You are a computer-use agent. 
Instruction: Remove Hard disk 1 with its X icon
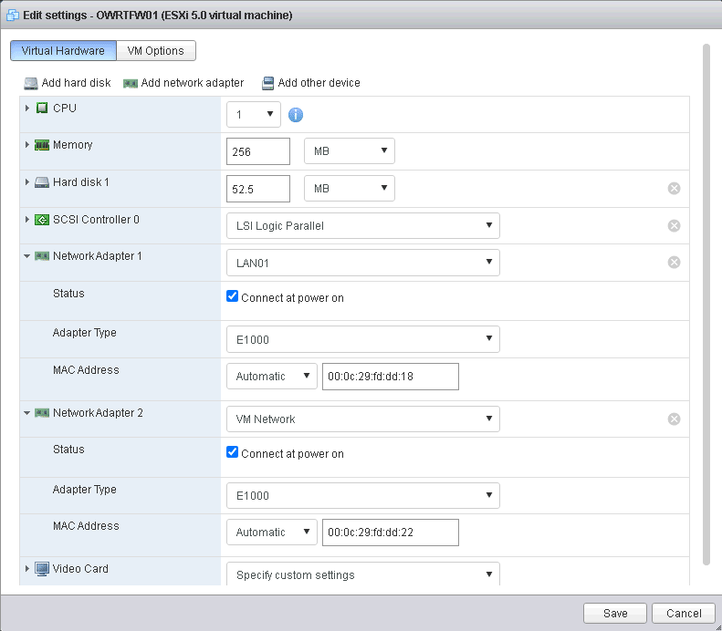tap(674, 189)
